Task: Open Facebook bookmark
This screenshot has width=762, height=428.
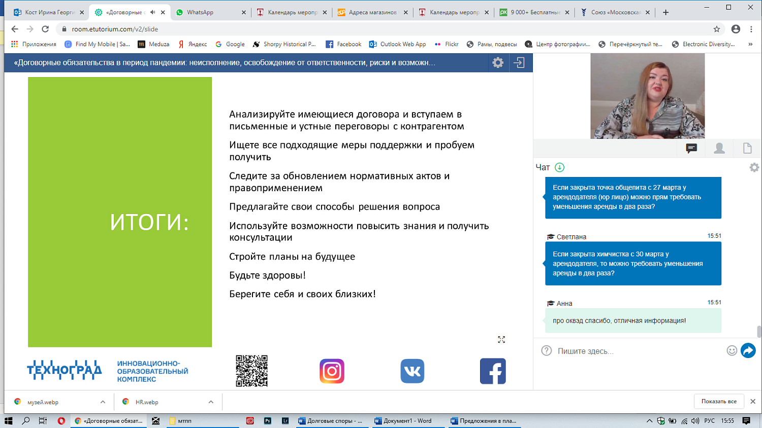Action: 343,44
